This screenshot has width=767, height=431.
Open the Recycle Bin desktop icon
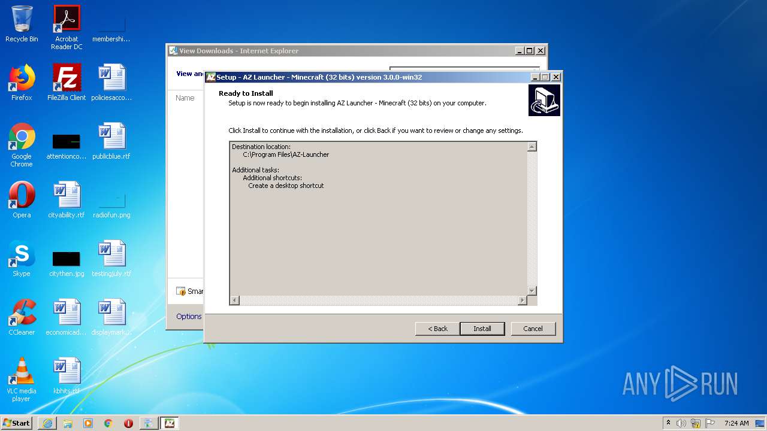22,24
